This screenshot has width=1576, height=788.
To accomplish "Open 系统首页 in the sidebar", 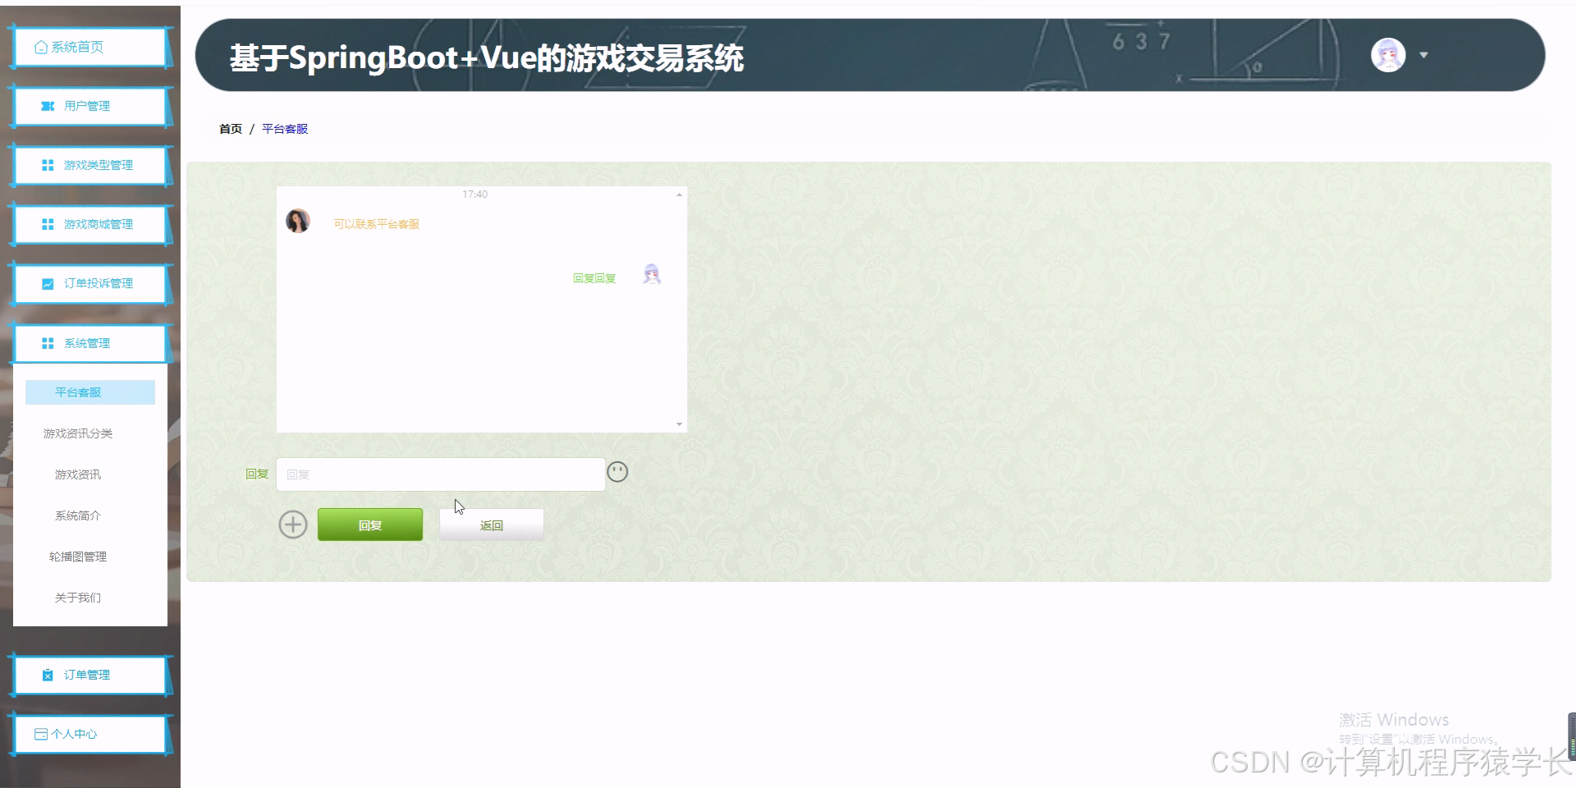I will point(89,47).
